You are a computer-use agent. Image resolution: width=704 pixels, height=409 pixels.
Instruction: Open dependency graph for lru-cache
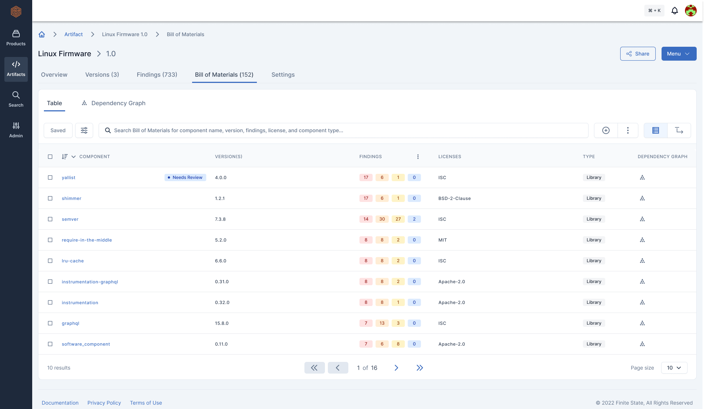point(642,261)
